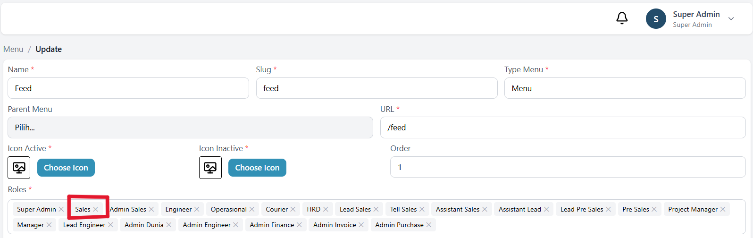Image resolution: width=753 pixels, height=238 pixels.
Task: Remove the Courier role tag
Action: [x=293, y=209]
